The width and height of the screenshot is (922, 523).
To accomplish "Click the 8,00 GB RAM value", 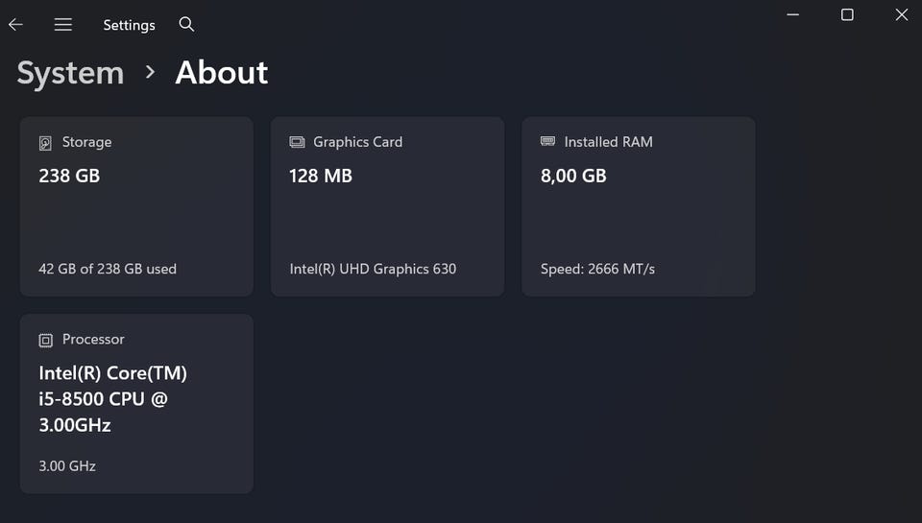I will coord(573,176).
